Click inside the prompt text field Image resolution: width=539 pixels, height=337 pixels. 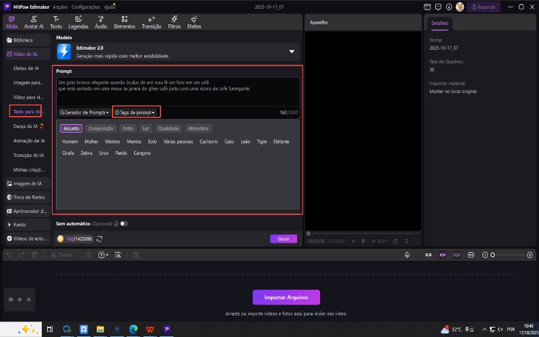click(178, 91)
